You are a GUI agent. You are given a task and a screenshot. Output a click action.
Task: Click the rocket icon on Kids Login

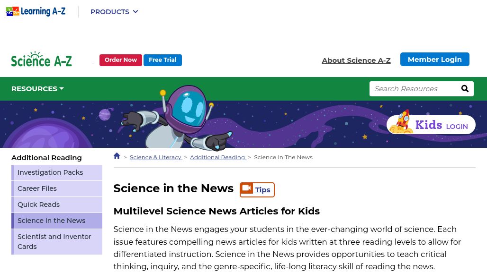click(x=402, y=122)
